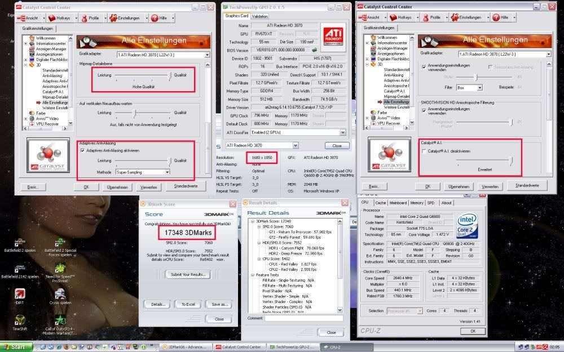The height and width of the screenshot is (352, 564).
Task: Click Submit Your Results button in 3DMark Score
Action: pos(188,274)
